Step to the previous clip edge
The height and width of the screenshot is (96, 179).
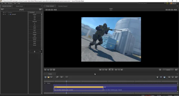(x=103, y=70)
